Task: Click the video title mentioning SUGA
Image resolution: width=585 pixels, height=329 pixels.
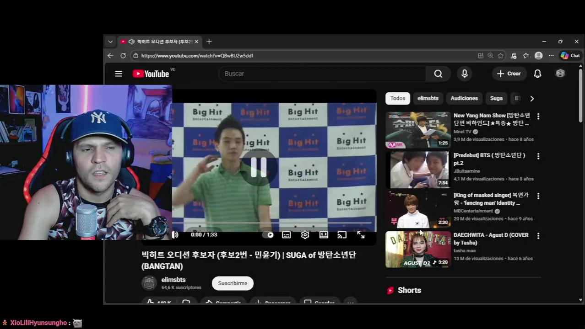Action: (249, 260)
